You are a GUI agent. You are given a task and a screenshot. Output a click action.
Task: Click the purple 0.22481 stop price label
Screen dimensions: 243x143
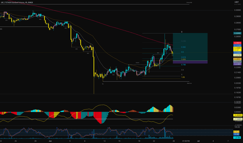pos(237,64)
